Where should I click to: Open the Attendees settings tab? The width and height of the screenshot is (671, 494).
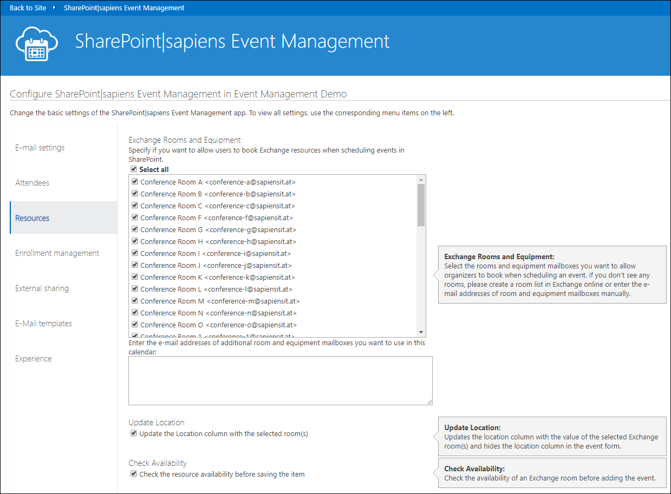pos(32,183)
